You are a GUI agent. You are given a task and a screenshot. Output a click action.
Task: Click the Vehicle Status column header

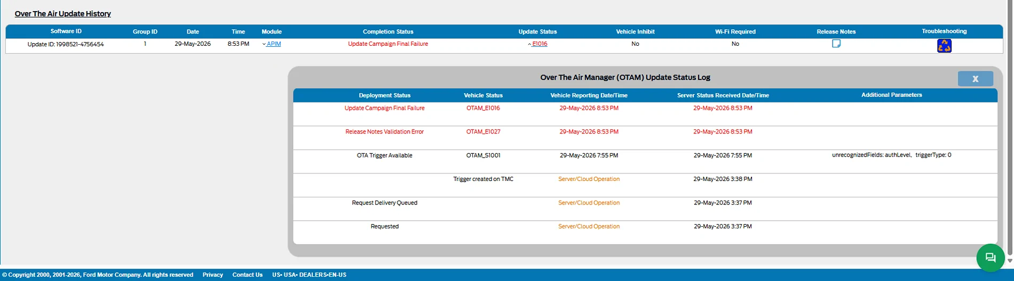click(x=483, y=95)
